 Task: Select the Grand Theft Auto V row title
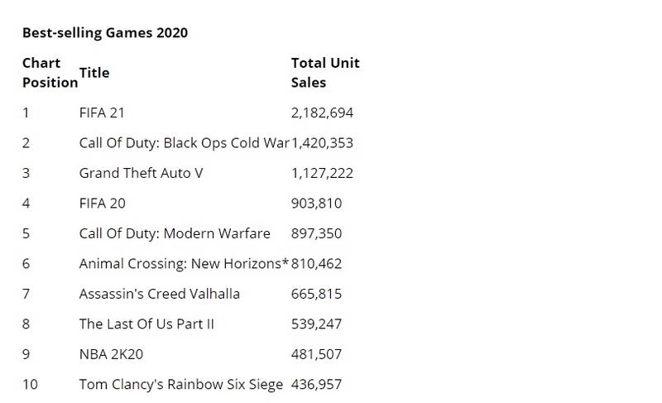141,173
